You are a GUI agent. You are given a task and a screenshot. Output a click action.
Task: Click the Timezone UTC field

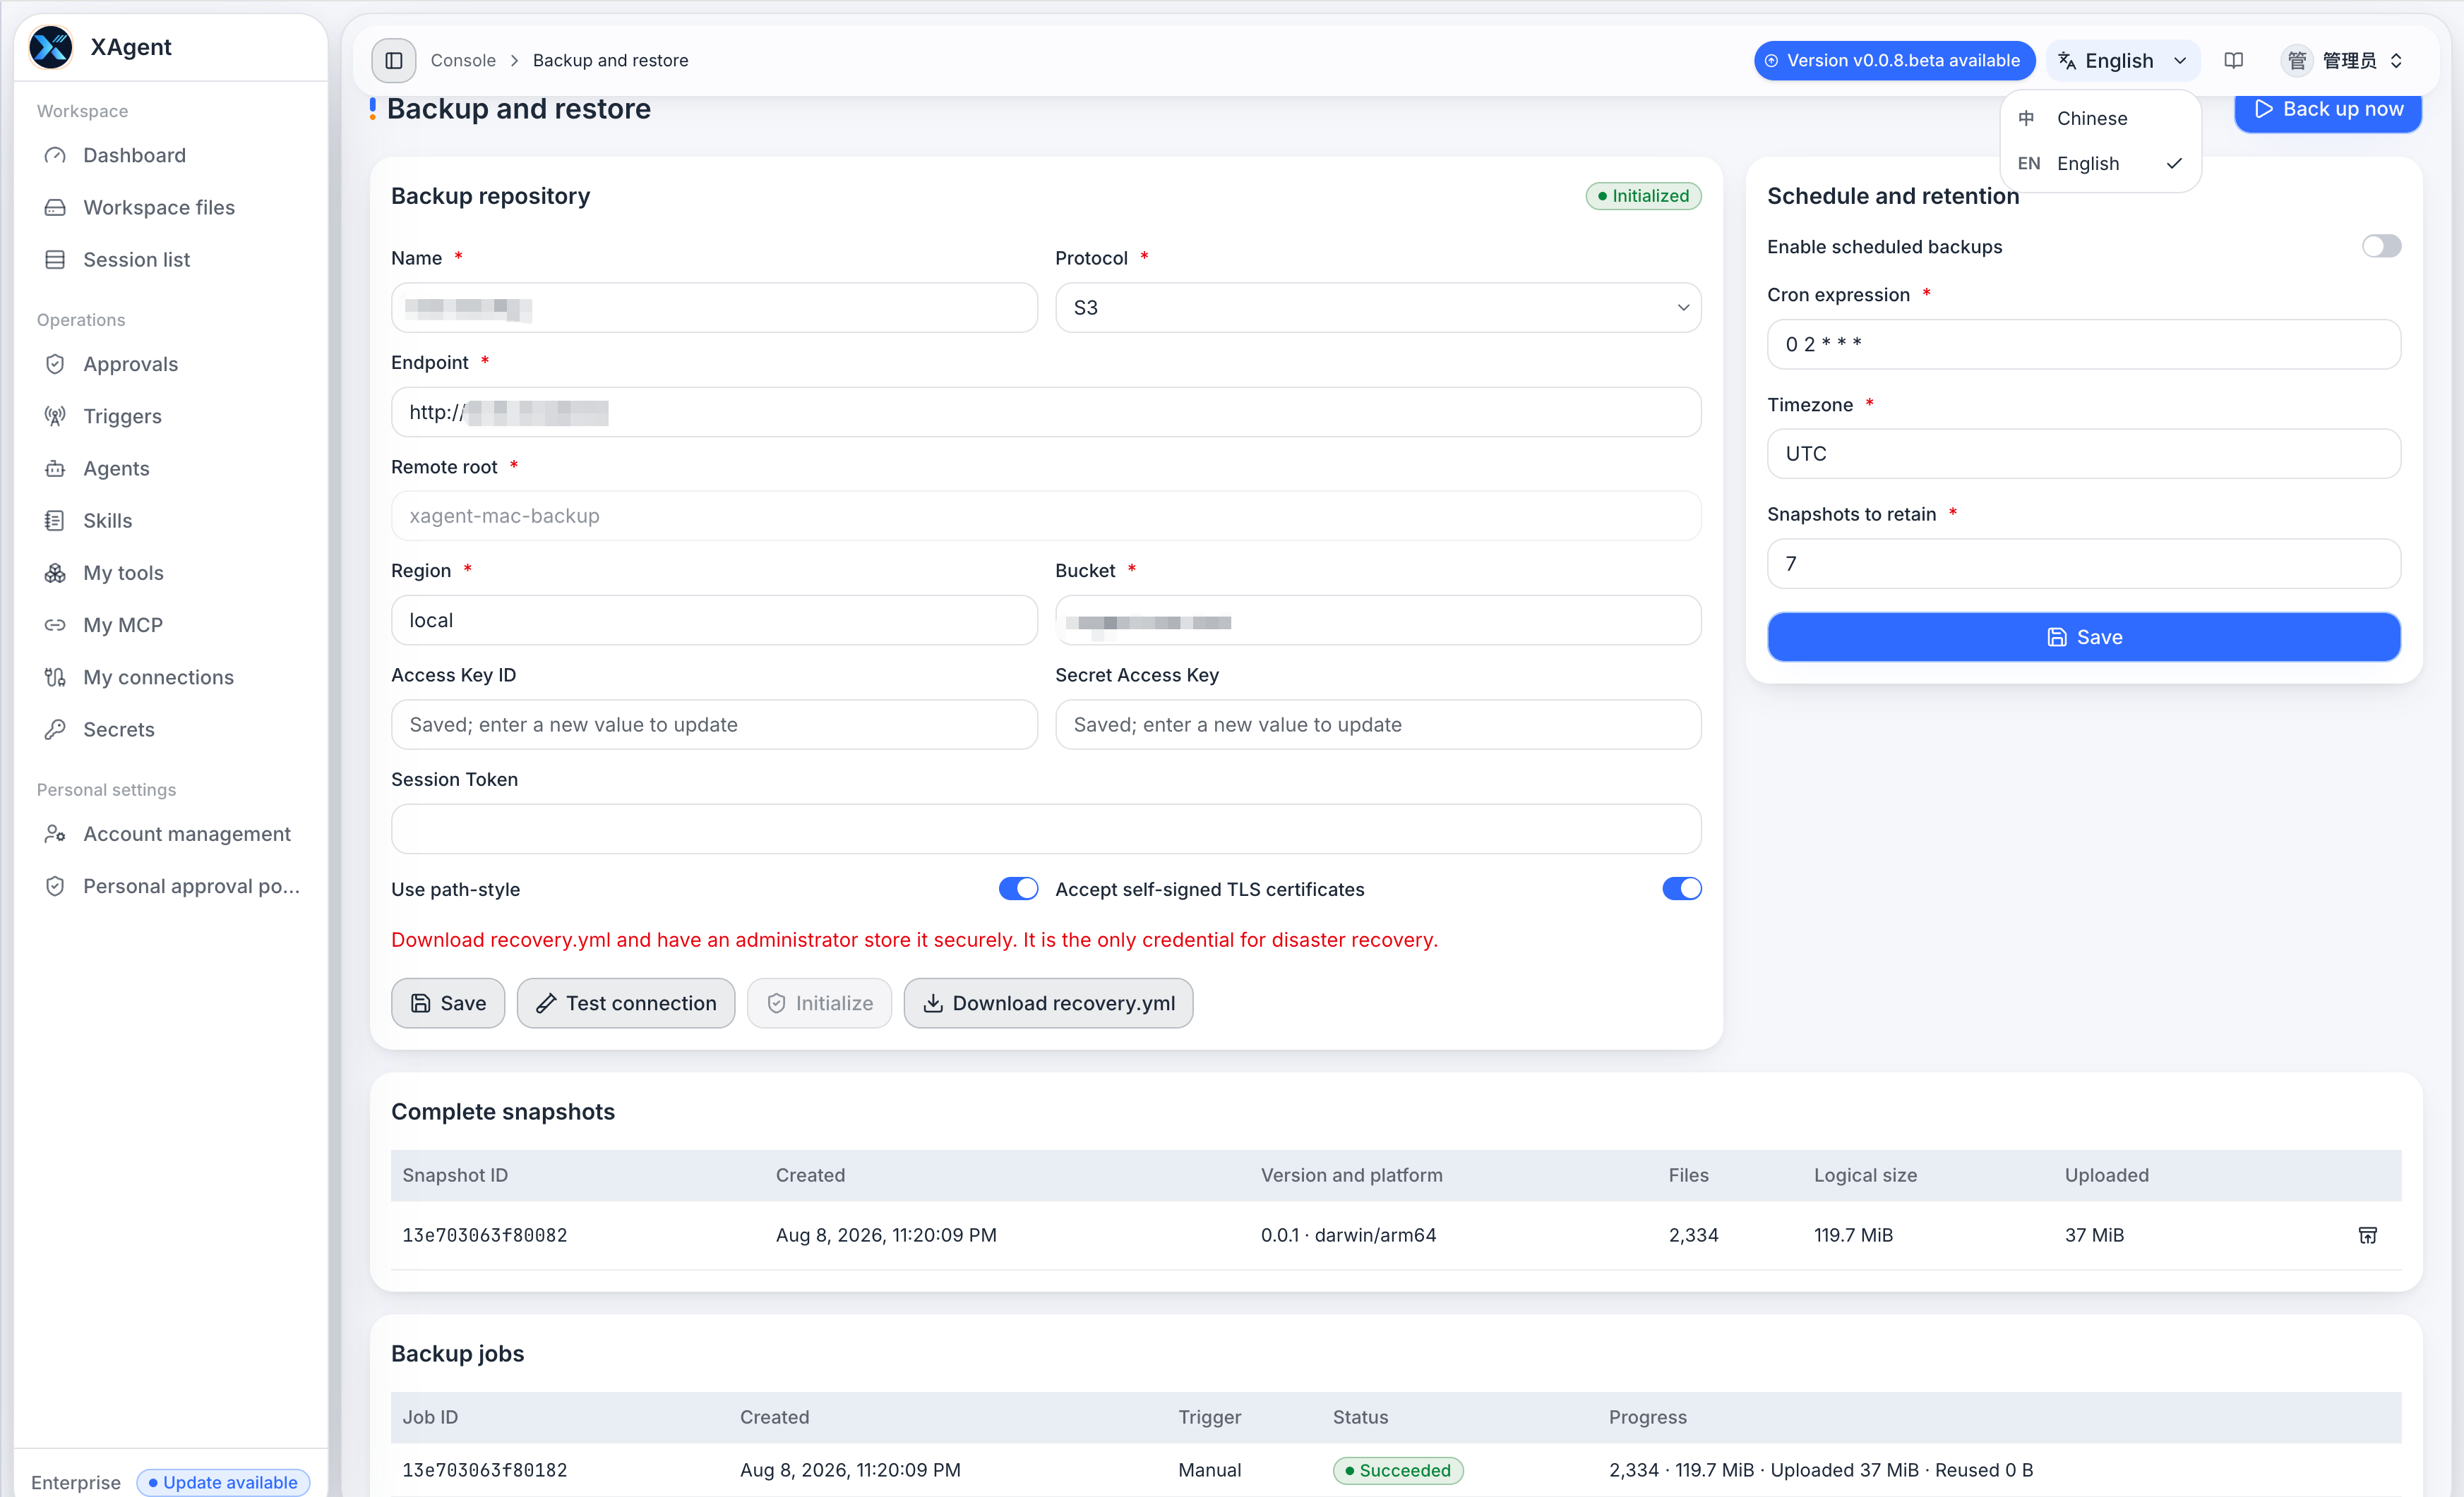coord(2083,454)
